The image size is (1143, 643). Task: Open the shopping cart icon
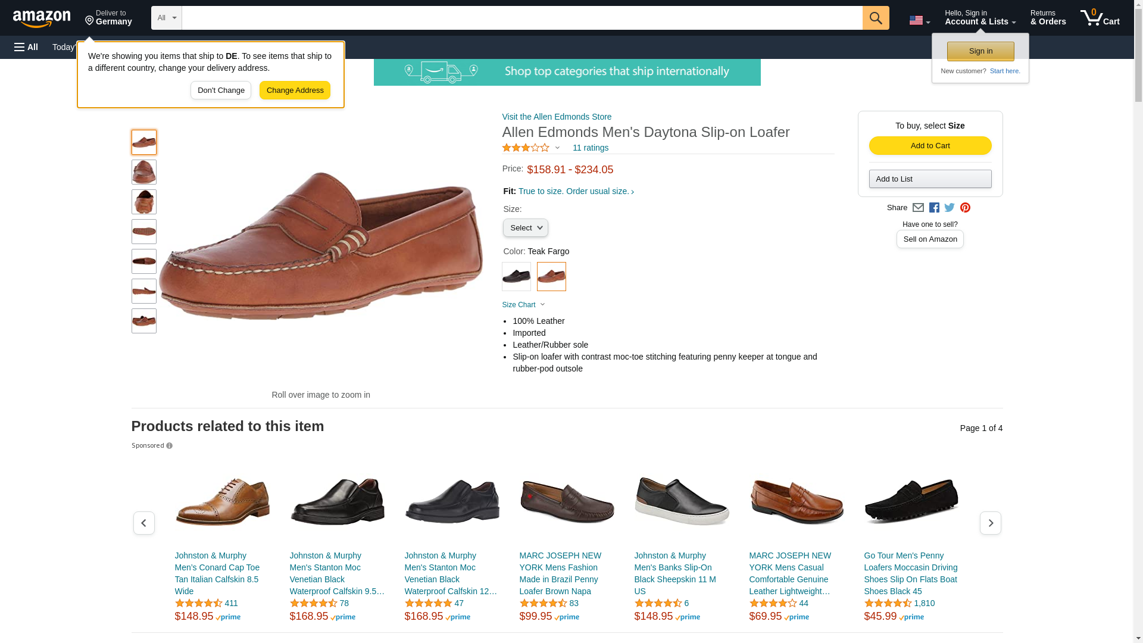(1100, 18)
